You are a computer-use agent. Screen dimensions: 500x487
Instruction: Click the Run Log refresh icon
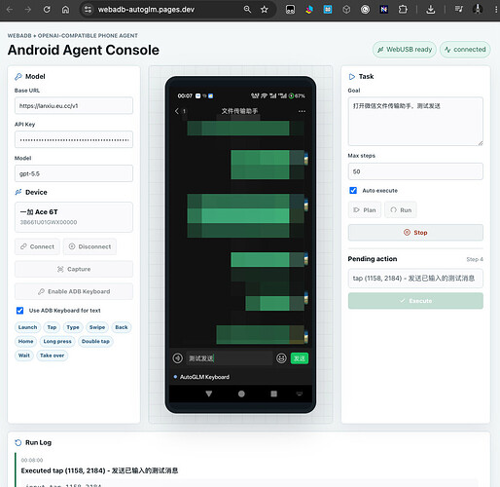(18, 442)
